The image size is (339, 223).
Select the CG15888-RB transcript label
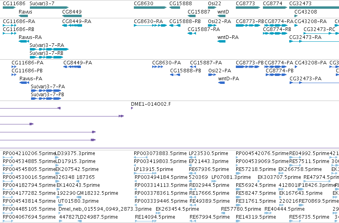coord(185,21)
